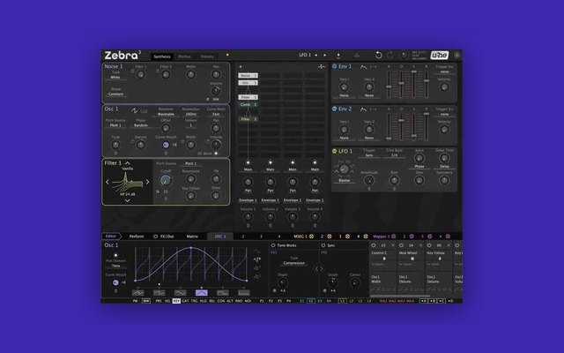Select the Noise 1 module block in grid

click(248, 76)
